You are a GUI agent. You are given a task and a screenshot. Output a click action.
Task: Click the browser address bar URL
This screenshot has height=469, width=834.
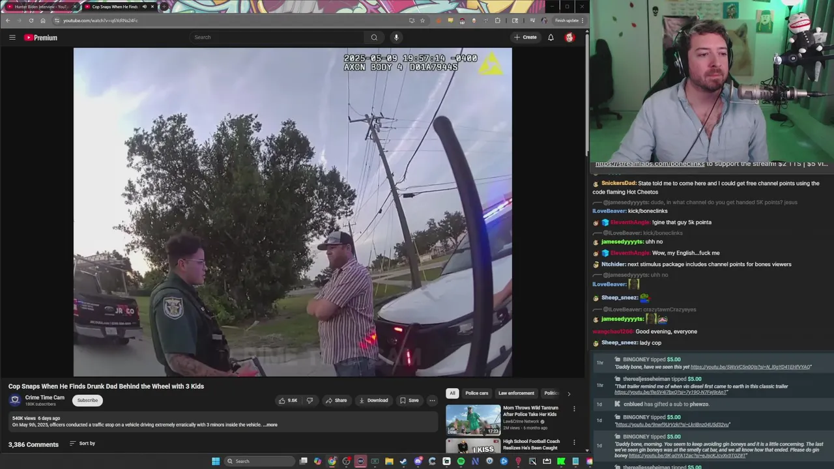(x=100, y=20)
